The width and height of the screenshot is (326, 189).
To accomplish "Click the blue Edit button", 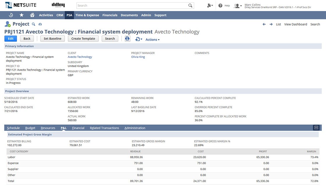I will [10, 39].
